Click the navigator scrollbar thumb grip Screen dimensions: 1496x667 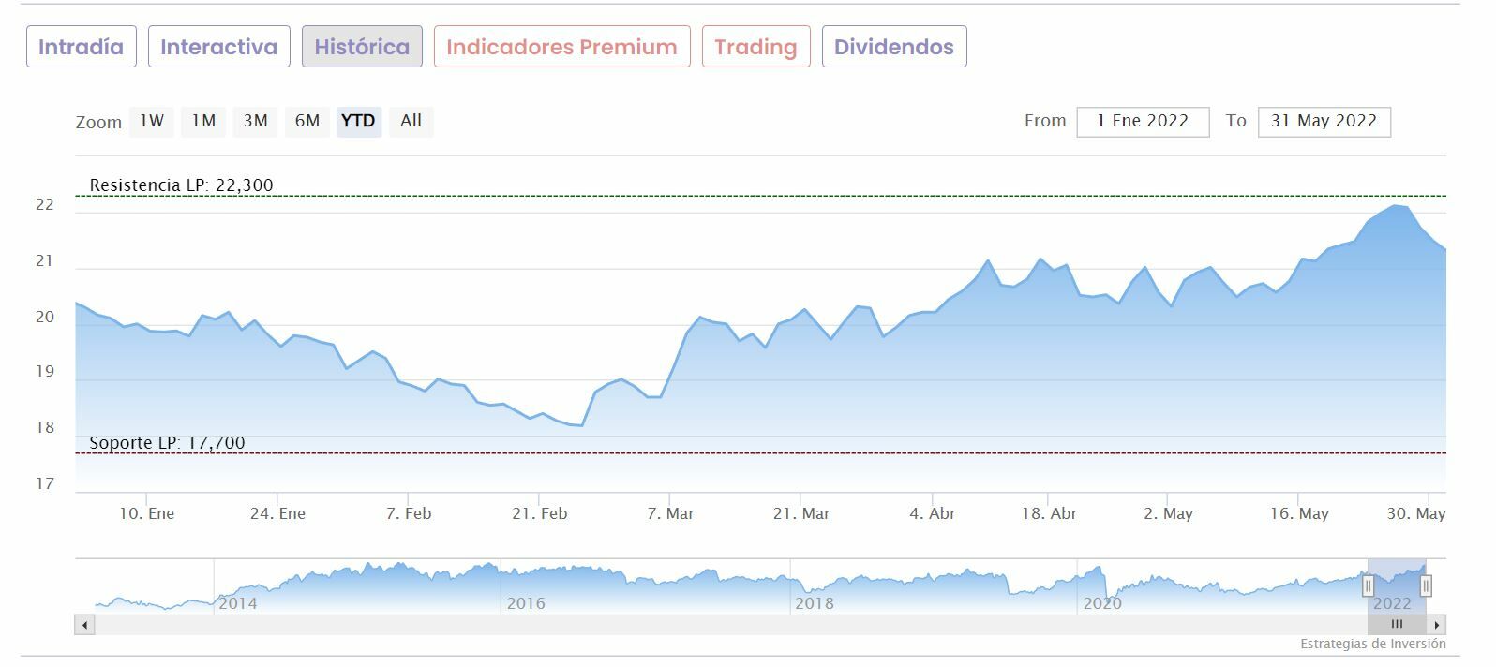point(1397,625)
